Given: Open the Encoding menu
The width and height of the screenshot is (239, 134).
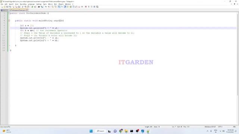Looking at the screenshot, I should [x=23, y=4].
